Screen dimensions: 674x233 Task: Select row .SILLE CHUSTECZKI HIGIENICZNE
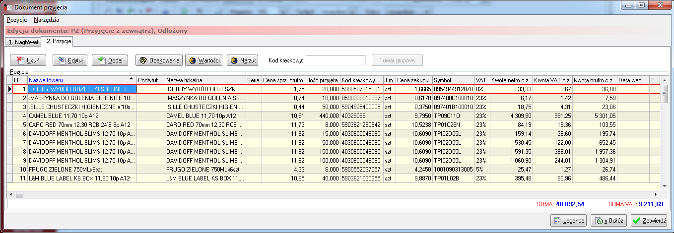(334, 107)
